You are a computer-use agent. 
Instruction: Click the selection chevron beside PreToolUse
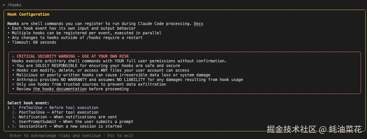click(8, 108)
